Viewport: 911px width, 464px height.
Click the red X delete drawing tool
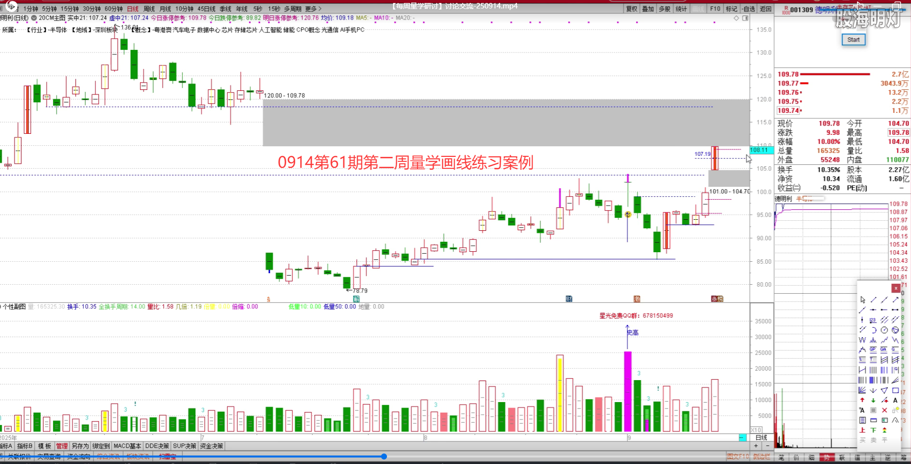point(884,411)
